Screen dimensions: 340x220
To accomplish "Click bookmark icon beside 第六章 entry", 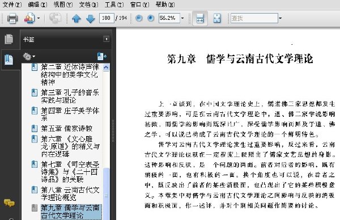I will pyautogui.click(x=35, y=139).
